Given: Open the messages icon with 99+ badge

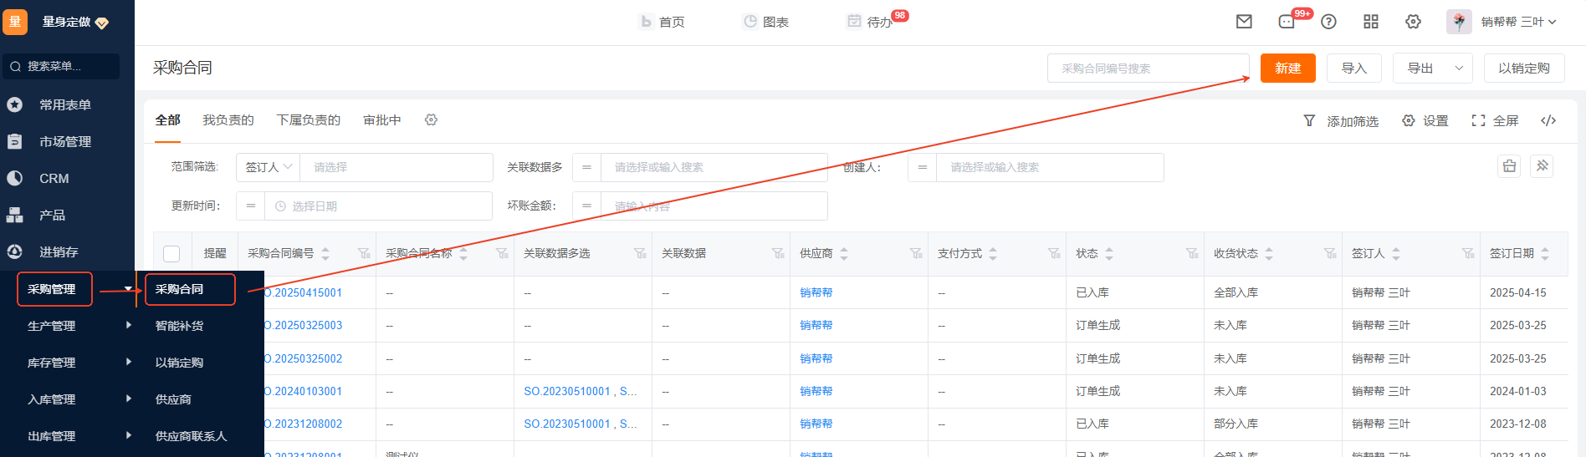Looking at the screenshot, I should (1287, 22).
